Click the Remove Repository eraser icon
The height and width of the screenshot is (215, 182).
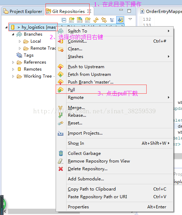pos(61,161)
